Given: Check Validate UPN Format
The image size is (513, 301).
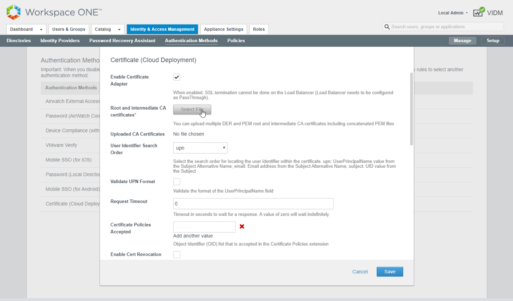Looking at the screenshot, I should click(x=176, y=181).
